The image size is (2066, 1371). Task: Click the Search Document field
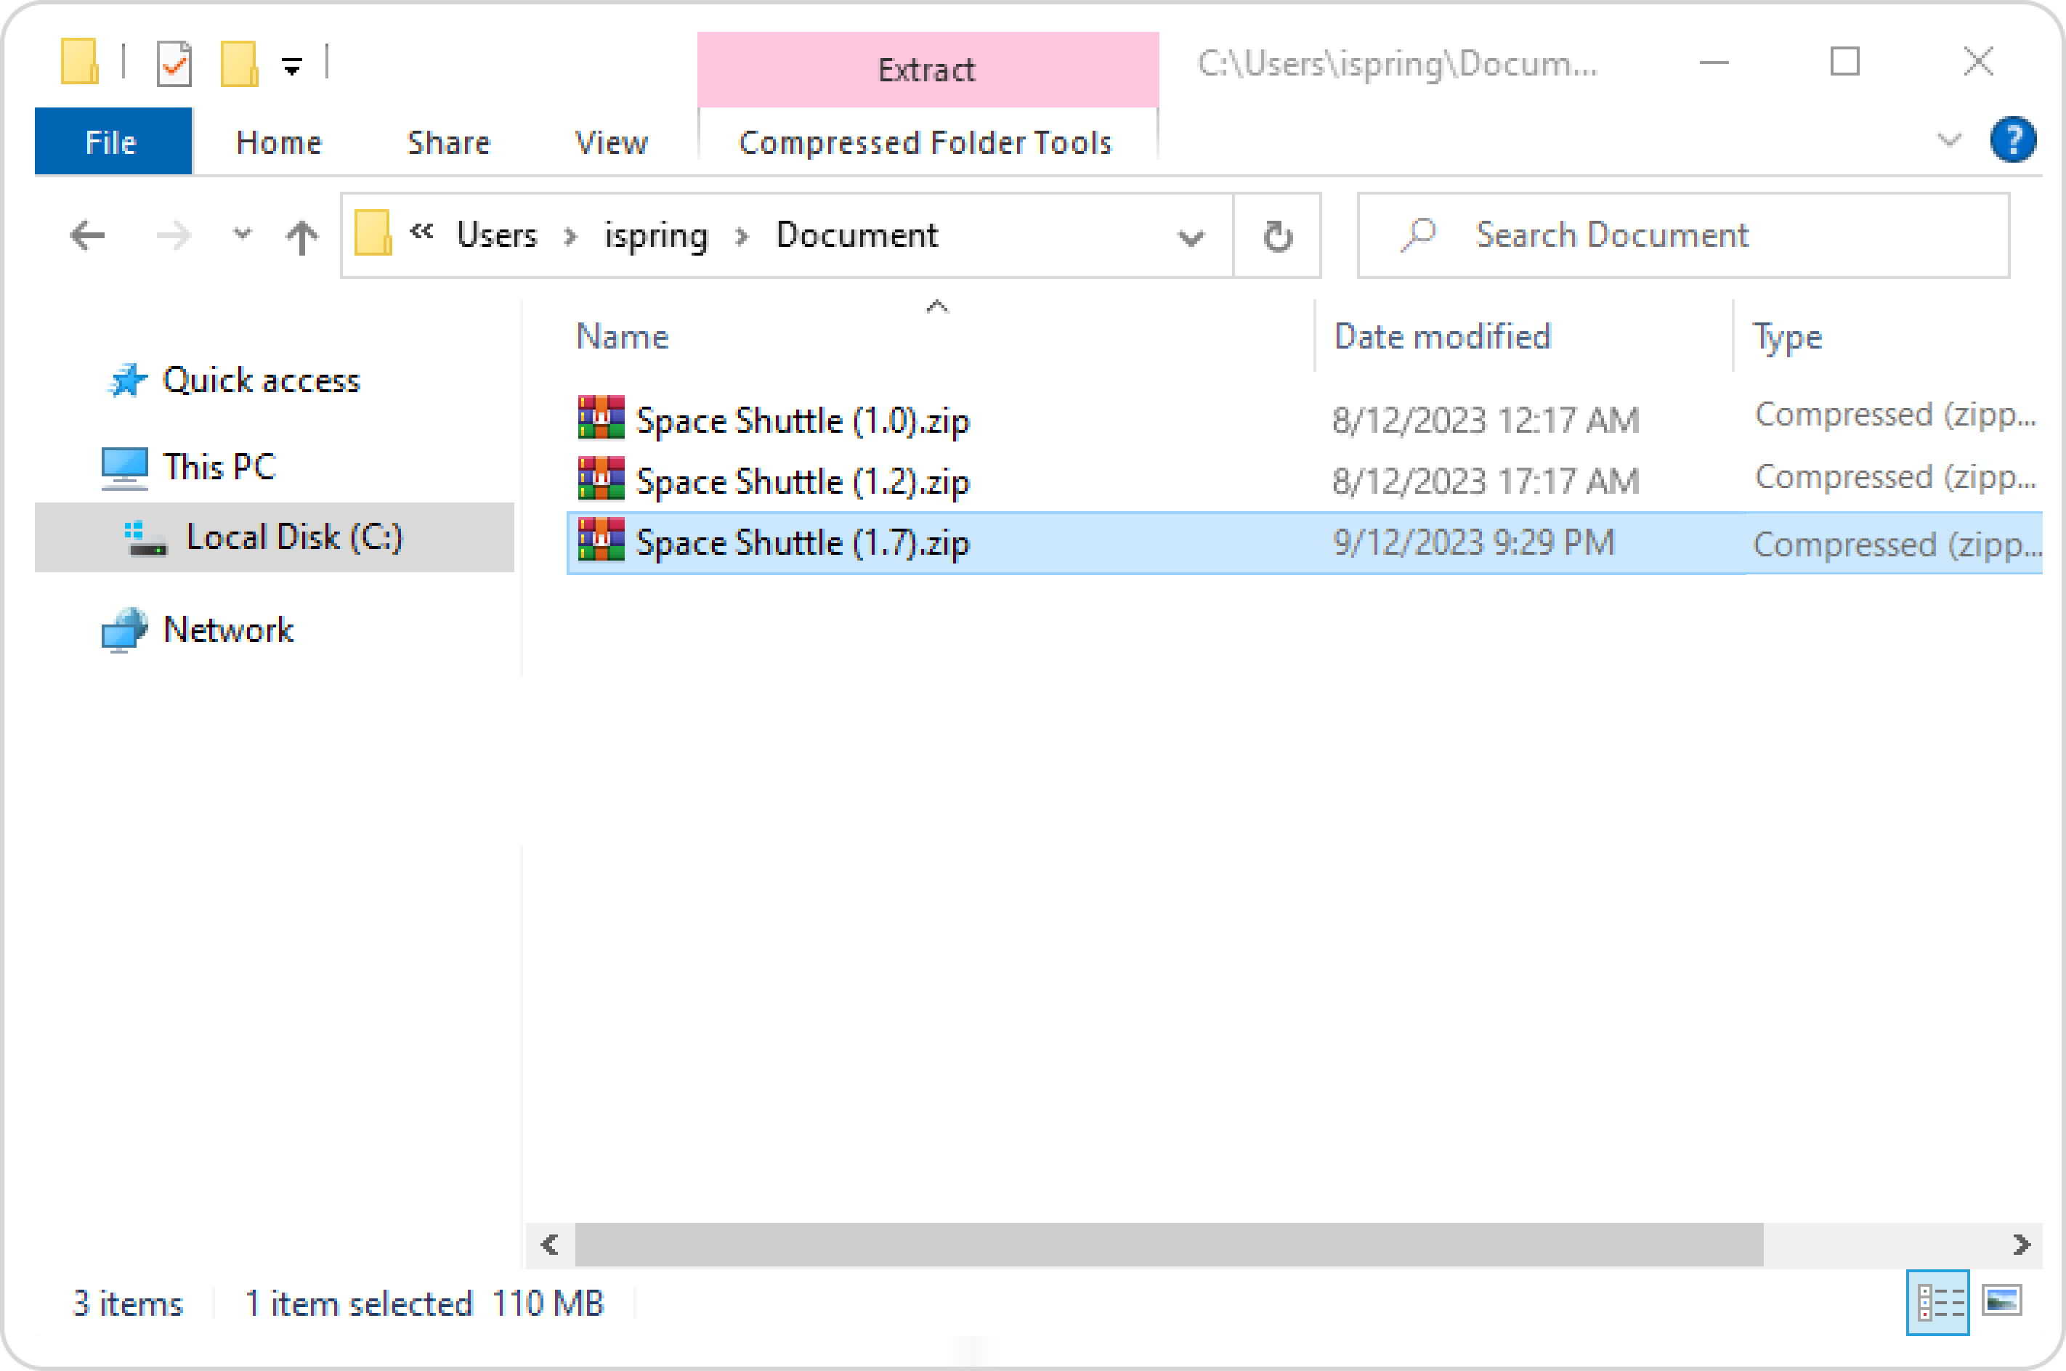1683,235
